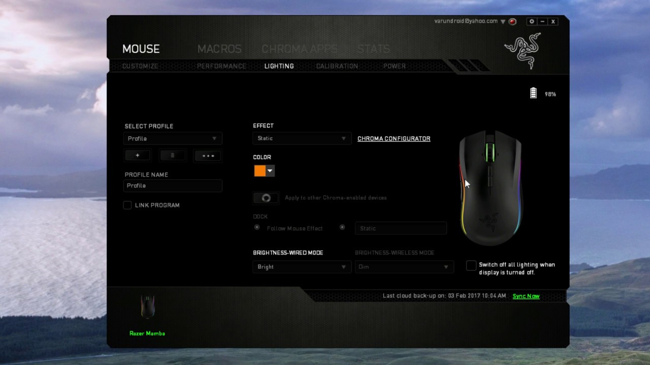
Task: Switch to the STATS tab
Action: tap(373, 49)
